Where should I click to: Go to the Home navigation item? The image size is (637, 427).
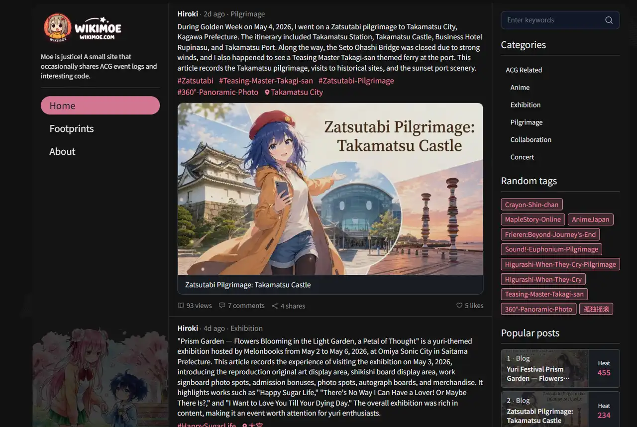(x=100, y=106)
